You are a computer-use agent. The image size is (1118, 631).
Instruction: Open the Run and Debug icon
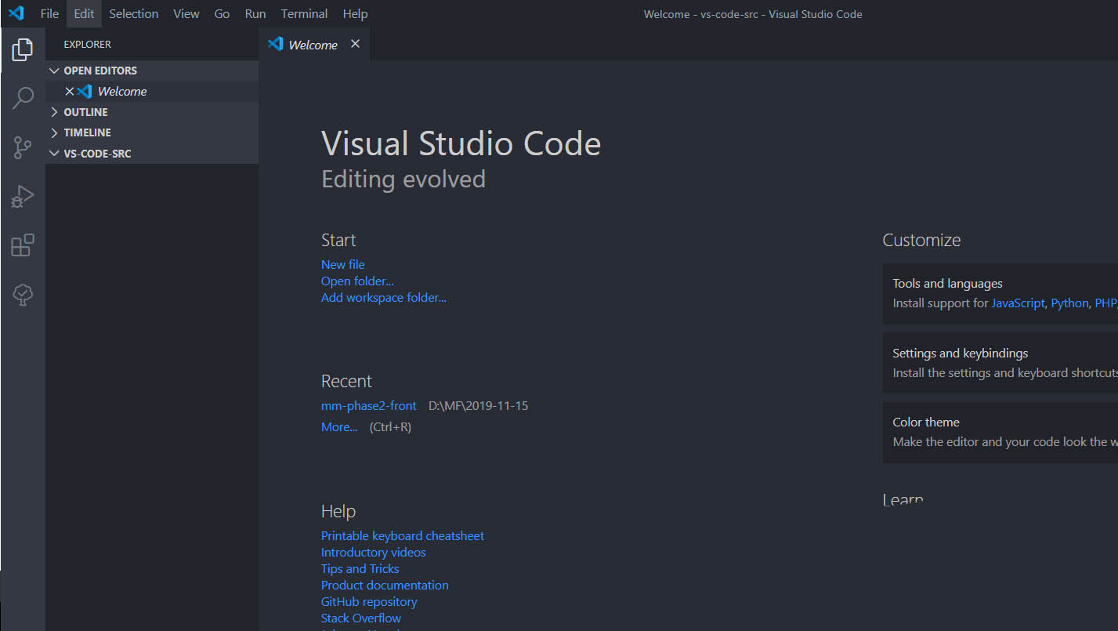click(x=23, y=196)
